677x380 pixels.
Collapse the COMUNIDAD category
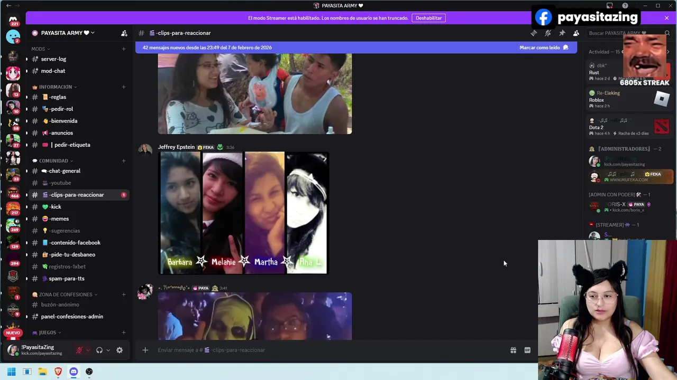tap(52, 161)
